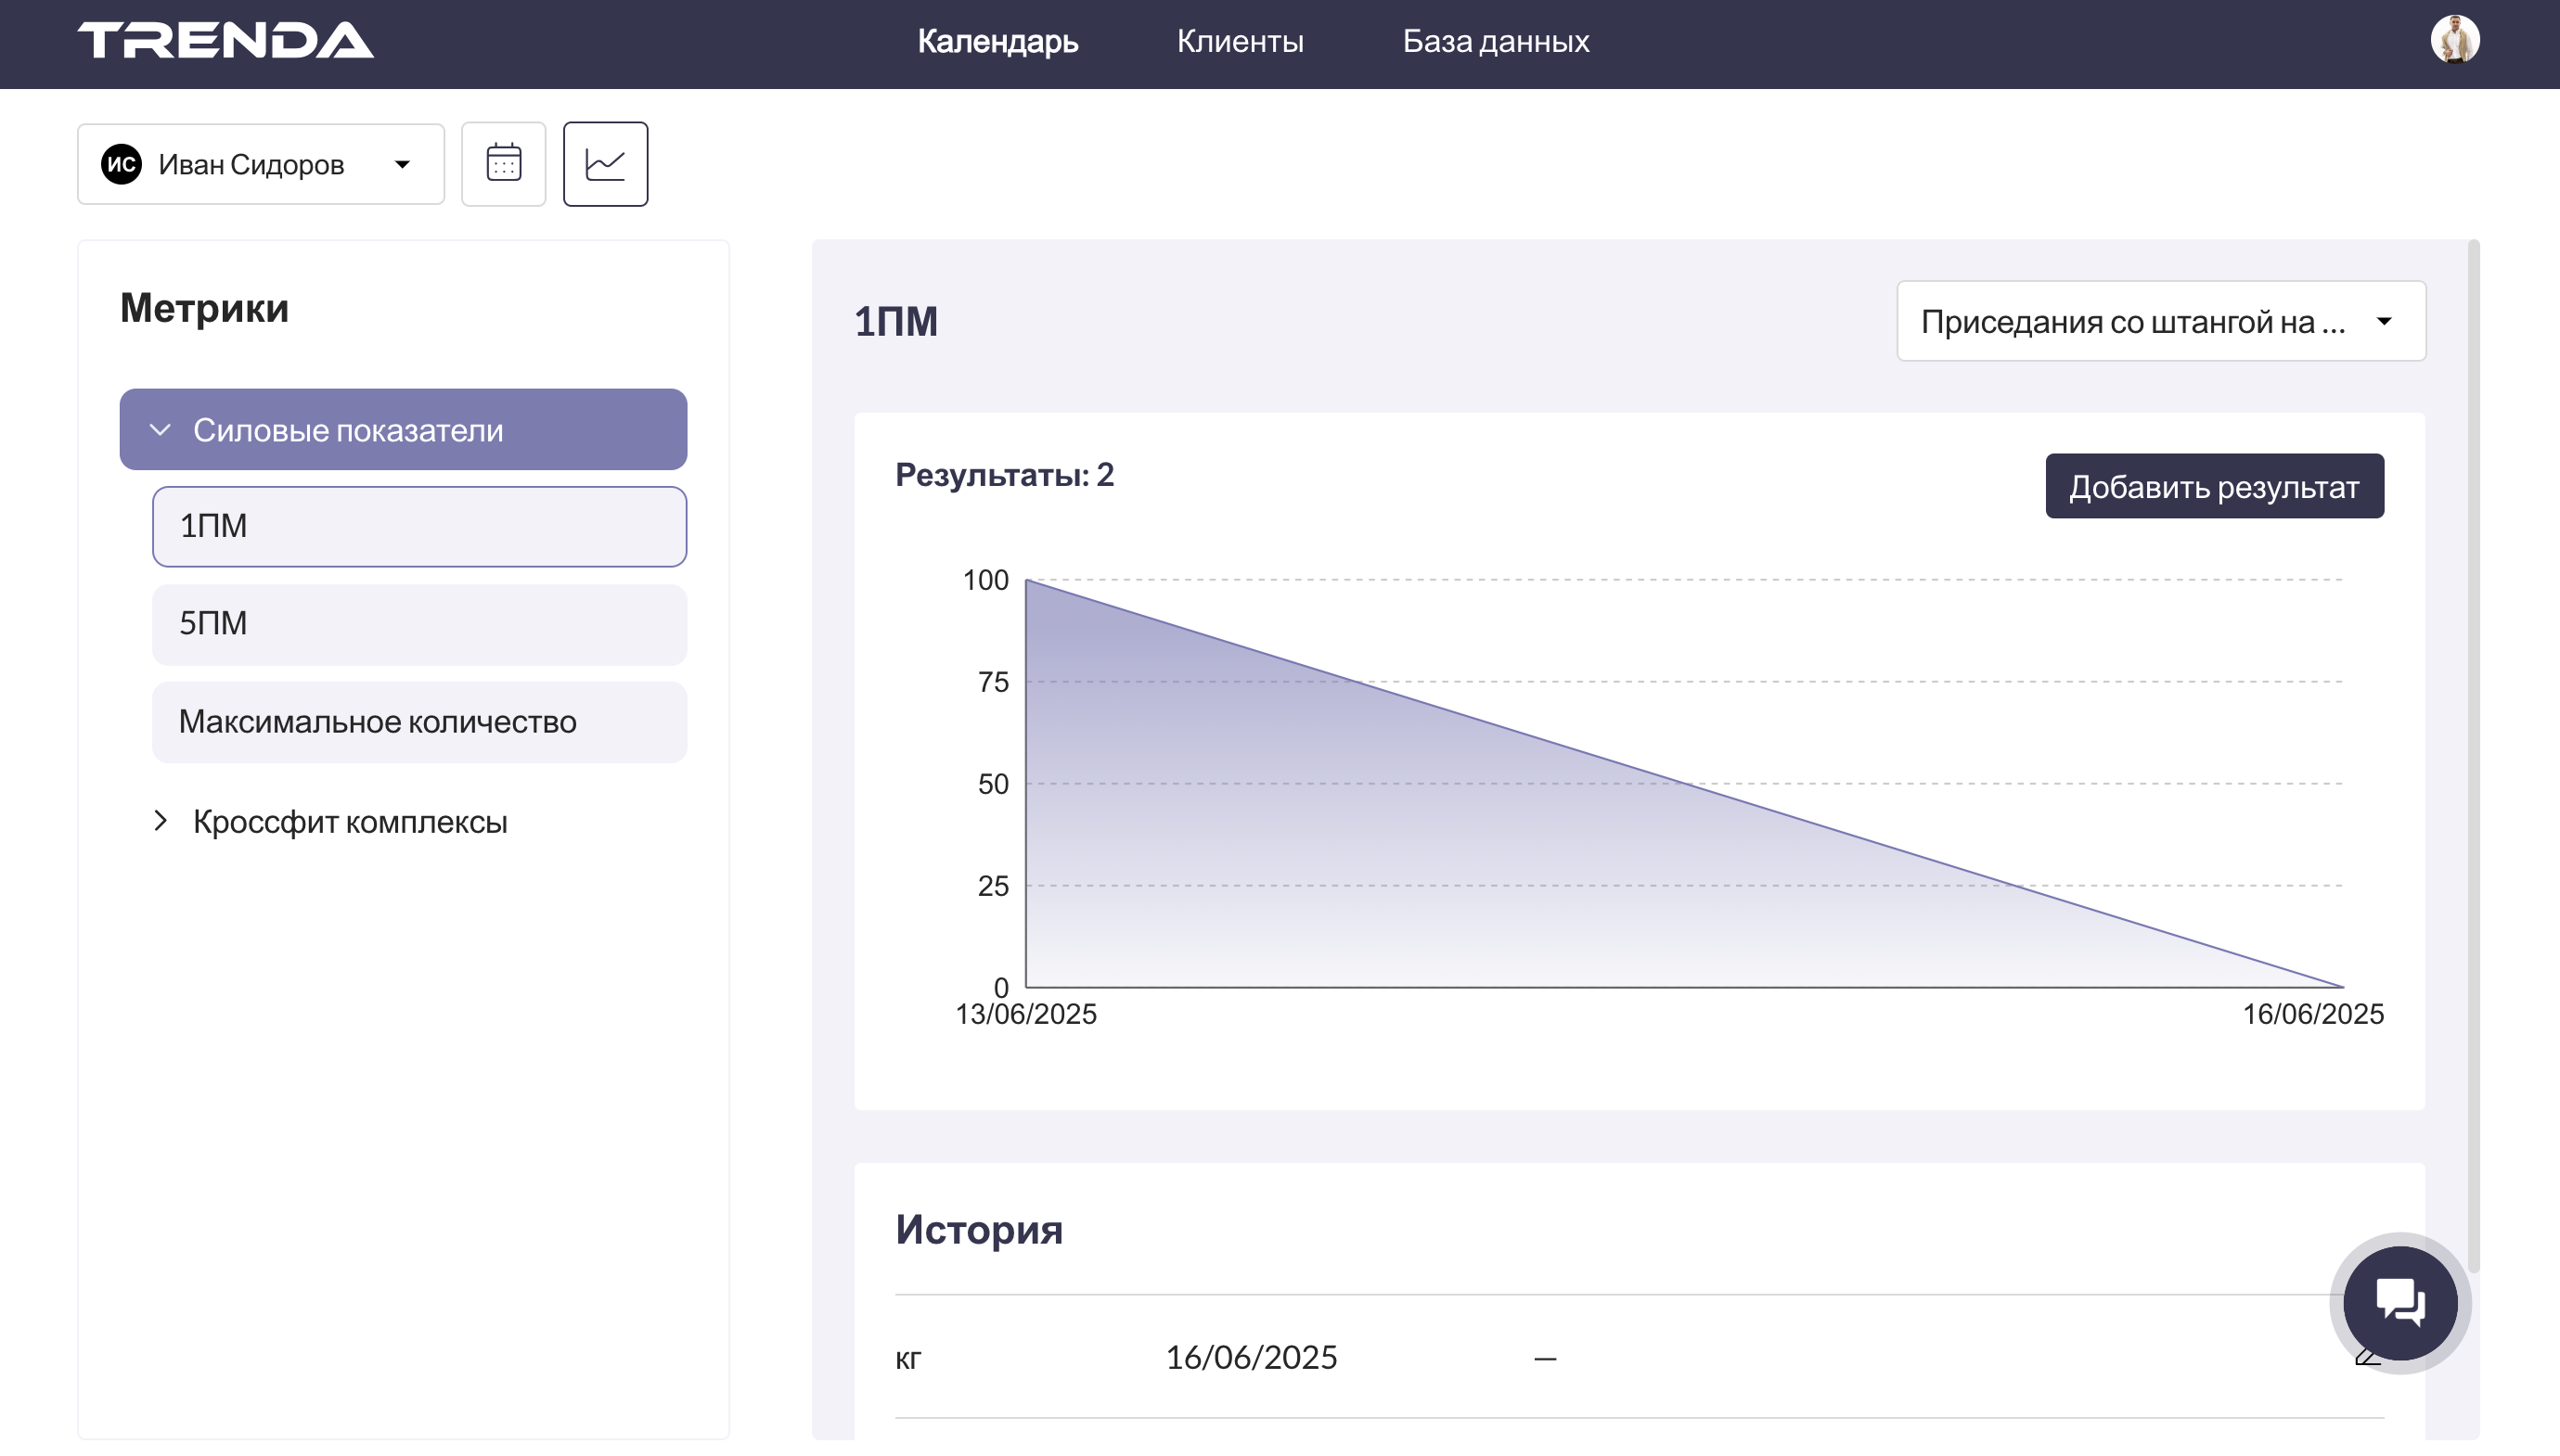The image size is (2560, 1456).
Task: Select the chart metrics view icon
Action: click(x=605, y=164)
